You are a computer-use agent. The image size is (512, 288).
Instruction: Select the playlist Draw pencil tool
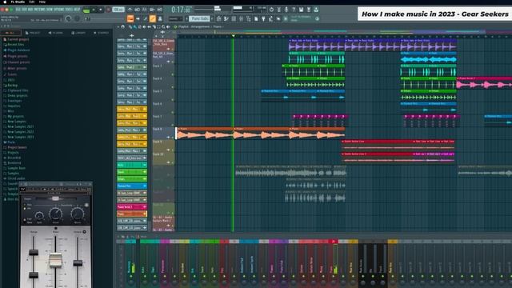click(130, 26)
